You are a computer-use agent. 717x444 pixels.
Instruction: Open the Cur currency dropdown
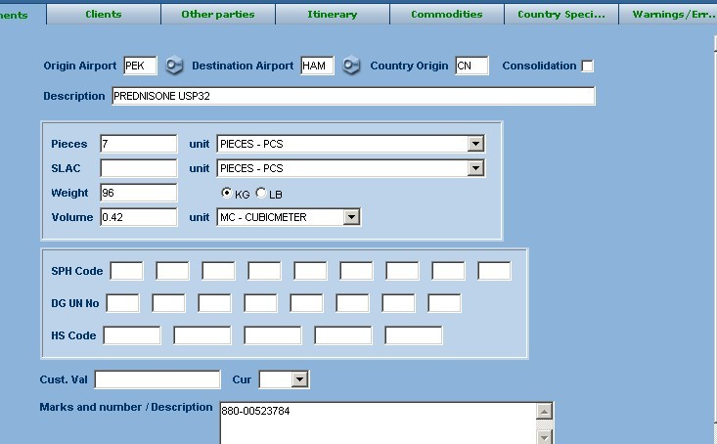point(299,379)
